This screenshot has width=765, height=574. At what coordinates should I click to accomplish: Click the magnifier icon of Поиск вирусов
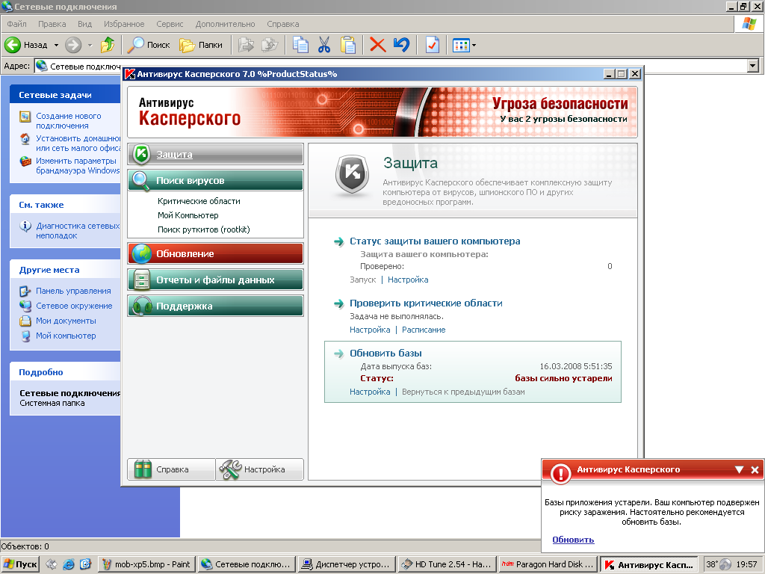click(141, 181)
